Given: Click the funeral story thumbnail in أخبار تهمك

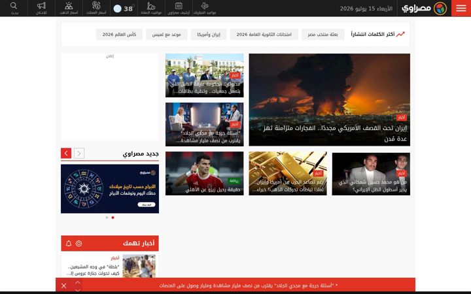Looking at the screenshot, I should pyautogui.click(x=139, y=266).
